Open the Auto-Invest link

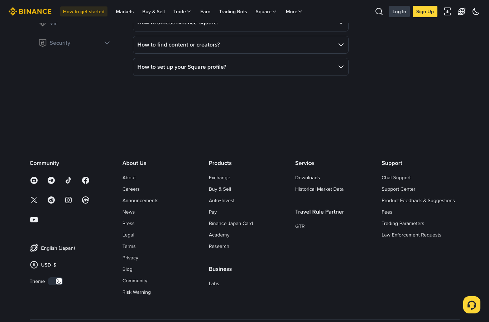tap(222, 200)
